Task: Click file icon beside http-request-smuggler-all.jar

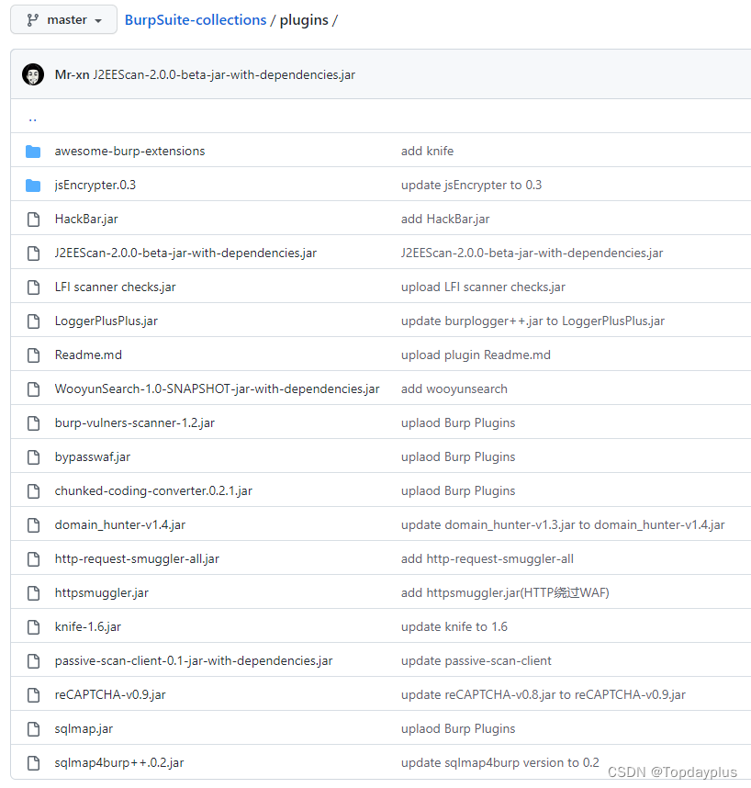Action: (x=34, y=558)
